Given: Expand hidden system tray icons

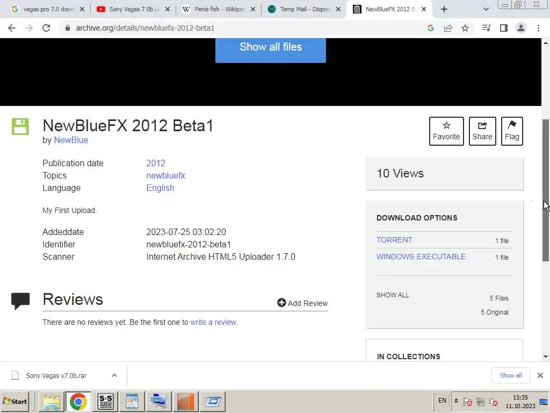Looking at the screenshot, I should coord(456,401).
